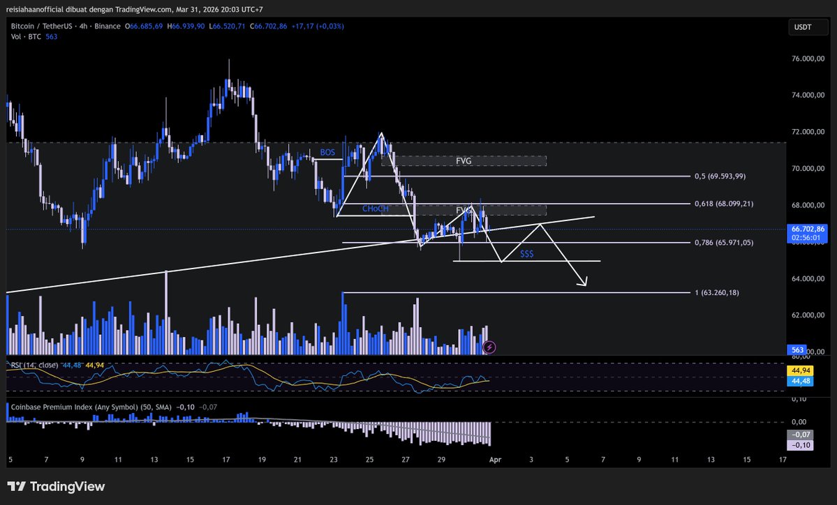Click the high value H66.939,90 in header
The image size is (837, 505).
point(186,26)
